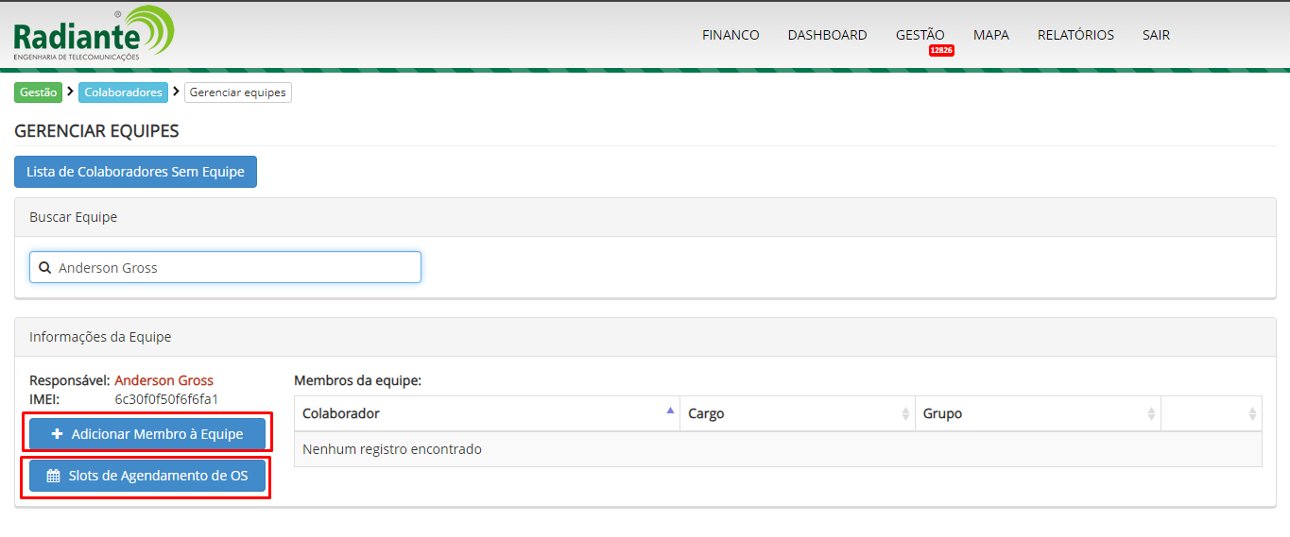Select MAPA in the navigation bar
The width and height of the screenshot is (1290, 537).
pos(990,35)
